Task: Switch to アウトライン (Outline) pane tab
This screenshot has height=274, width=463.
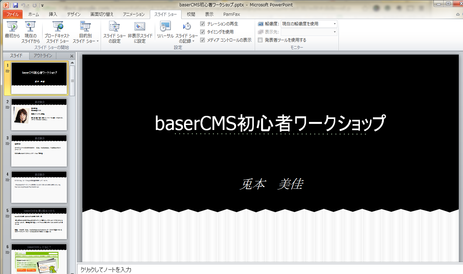Action: pos(43,56)
